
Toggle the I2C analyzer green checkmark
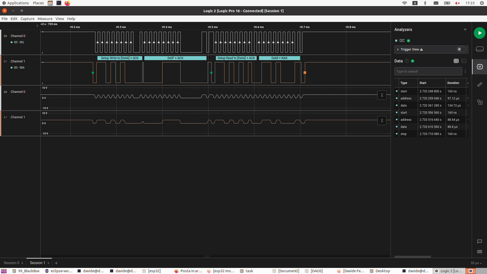(x=408, y=41)
